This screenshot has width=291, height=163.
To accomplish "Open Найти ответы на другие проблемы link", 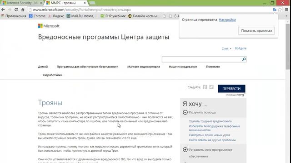I will point(212,140).
